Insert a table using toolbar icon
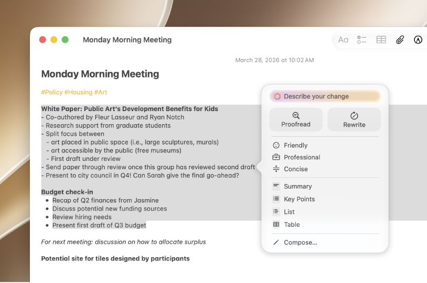Screen dimensions: 427x283 tap(381, 40)
